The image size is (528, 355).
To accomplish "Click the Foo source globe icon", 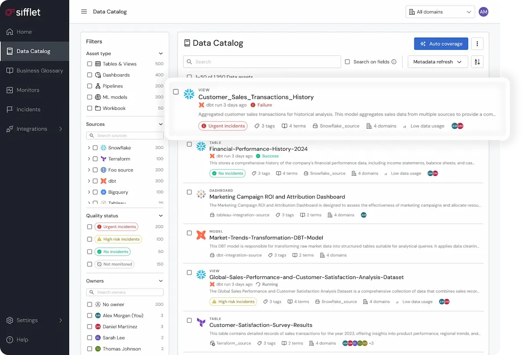I will tap(103, 170).
